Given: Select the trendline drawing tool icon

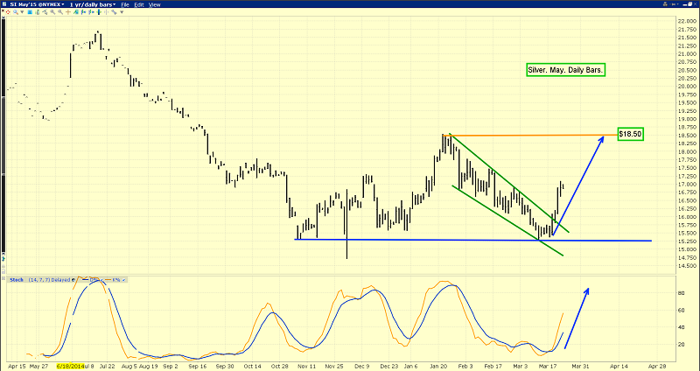Looking at the screenshot, I should point(45,12).
